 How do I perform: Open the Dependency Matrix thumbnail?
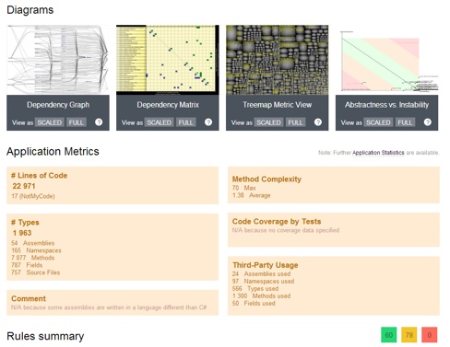(x=168, y=60)
